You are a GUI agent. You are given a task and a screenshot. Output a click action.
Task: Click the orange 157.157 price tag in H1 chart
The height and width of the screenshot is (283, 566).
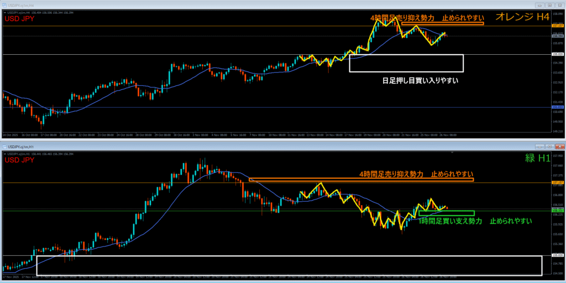[x=557, y=182]
